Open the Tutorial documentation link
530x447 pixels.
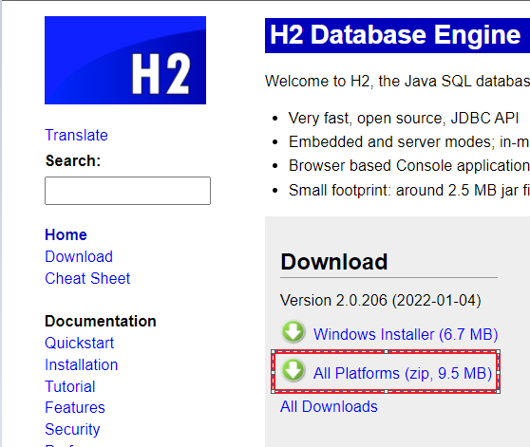click(70, 386)
